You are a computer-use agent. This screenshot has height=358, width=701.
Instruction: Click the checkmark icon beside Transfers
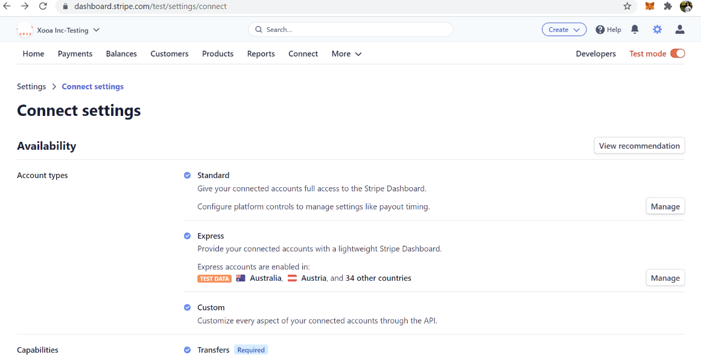pyautogui.click(x=188, y=350)
